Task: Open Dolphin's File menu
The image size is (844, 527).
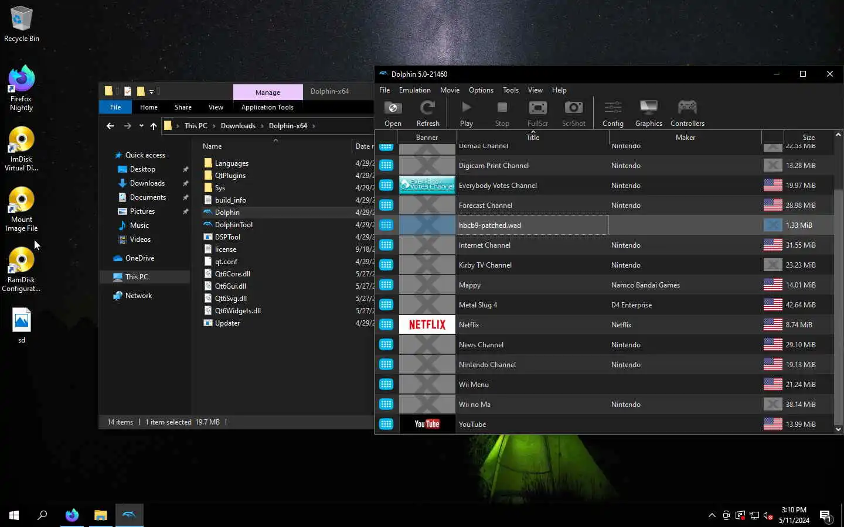Action: [x=384, y=90]
